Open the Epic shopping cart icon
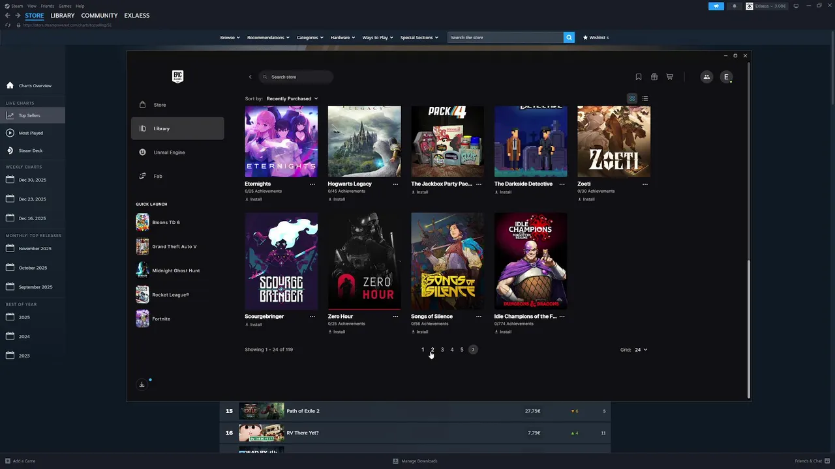Image resolution: width=835 pixels, height=469 pixels. pyautogui.click(x=669, y=77)
